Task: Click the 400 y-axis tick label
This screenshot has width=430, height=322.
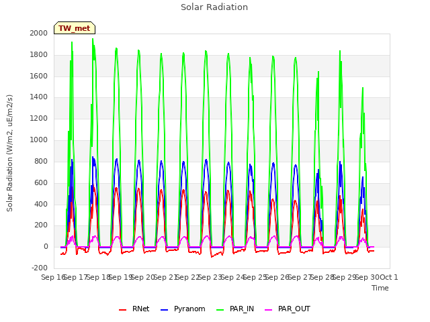Action: tap(41, 204)
